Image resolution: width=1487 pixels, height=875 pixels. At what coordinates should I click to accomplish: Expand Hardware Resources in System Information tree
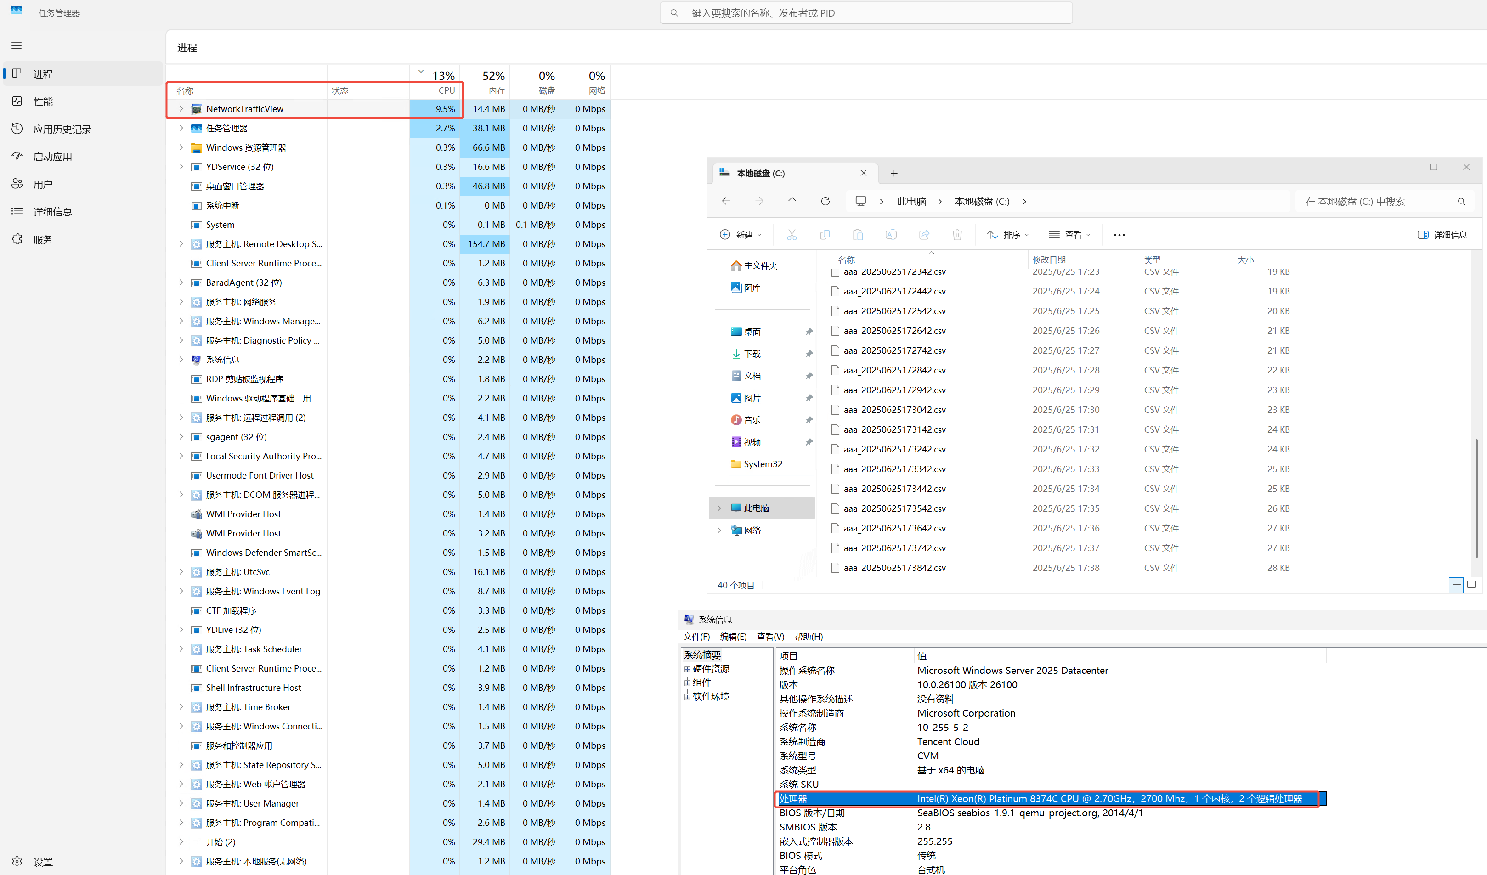tap(687, 669)
